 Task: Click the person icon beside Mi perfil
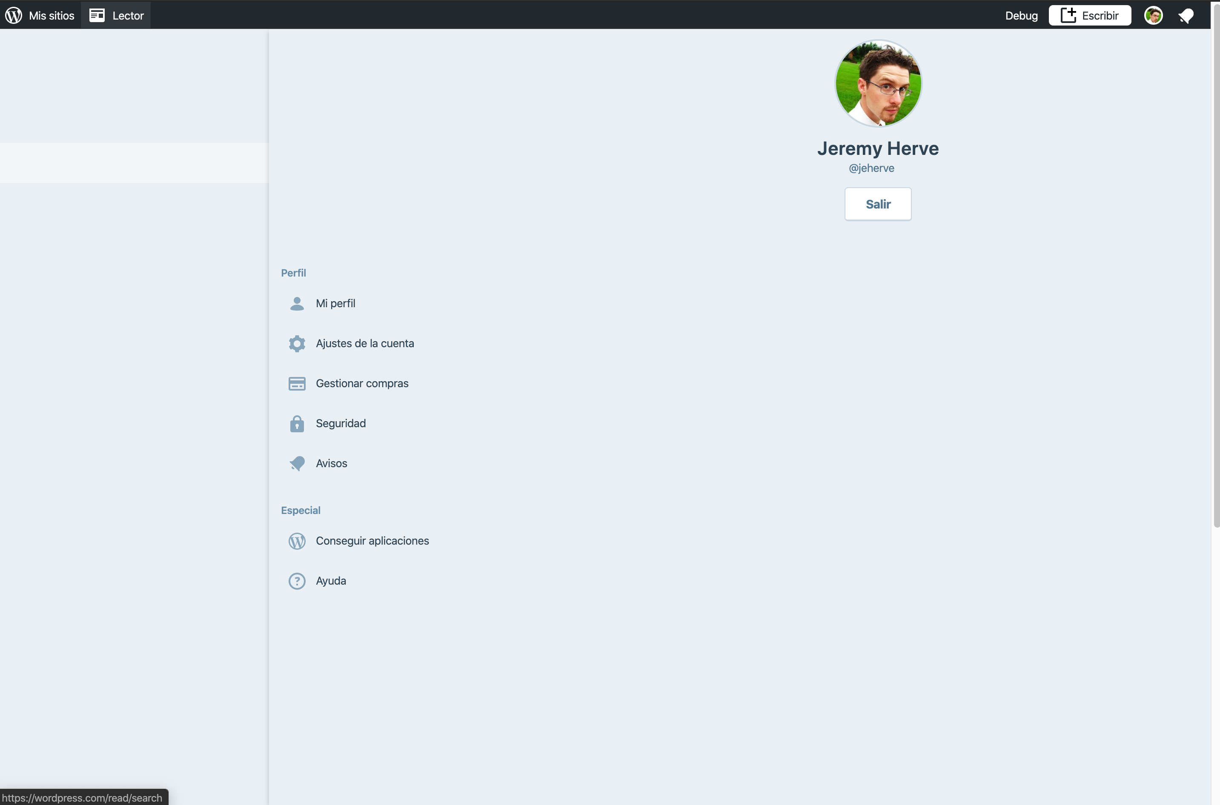[297, 303]
